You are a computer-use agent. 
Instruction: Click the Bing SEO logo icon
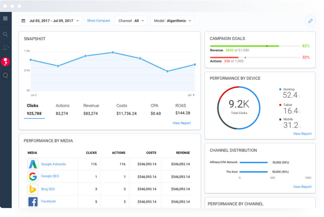click(33, 189)
